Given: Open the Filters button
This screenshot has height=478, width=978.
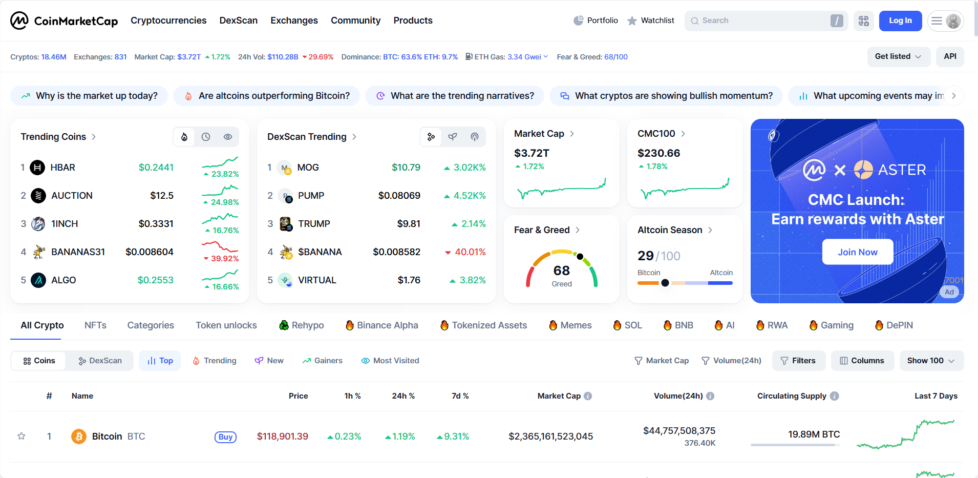Looking at the screenshot, I should [798, 361].
